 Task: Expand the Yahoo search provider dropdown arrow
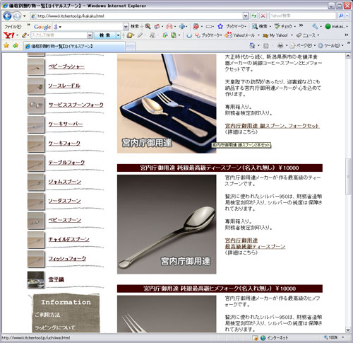(347, 16)
